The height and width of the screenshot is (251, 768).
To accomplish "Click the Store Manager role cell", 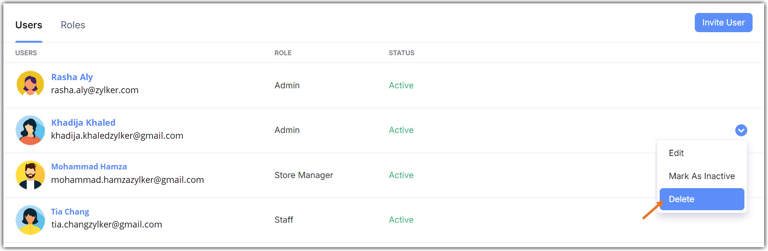I will (304, 175).
